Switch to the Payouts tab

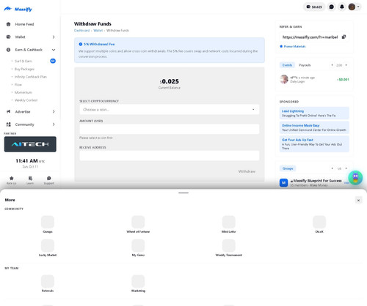click(305, 65)
